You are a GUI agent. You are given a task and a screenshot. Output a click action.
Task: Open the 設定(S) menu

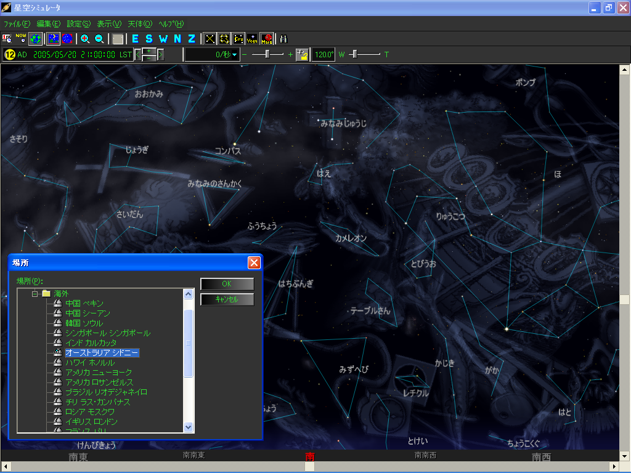tap(78, 24)
